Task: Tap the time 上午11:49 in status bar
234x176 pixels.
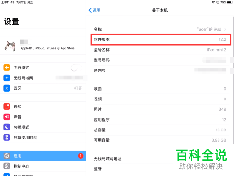Action: coord(7,2)
